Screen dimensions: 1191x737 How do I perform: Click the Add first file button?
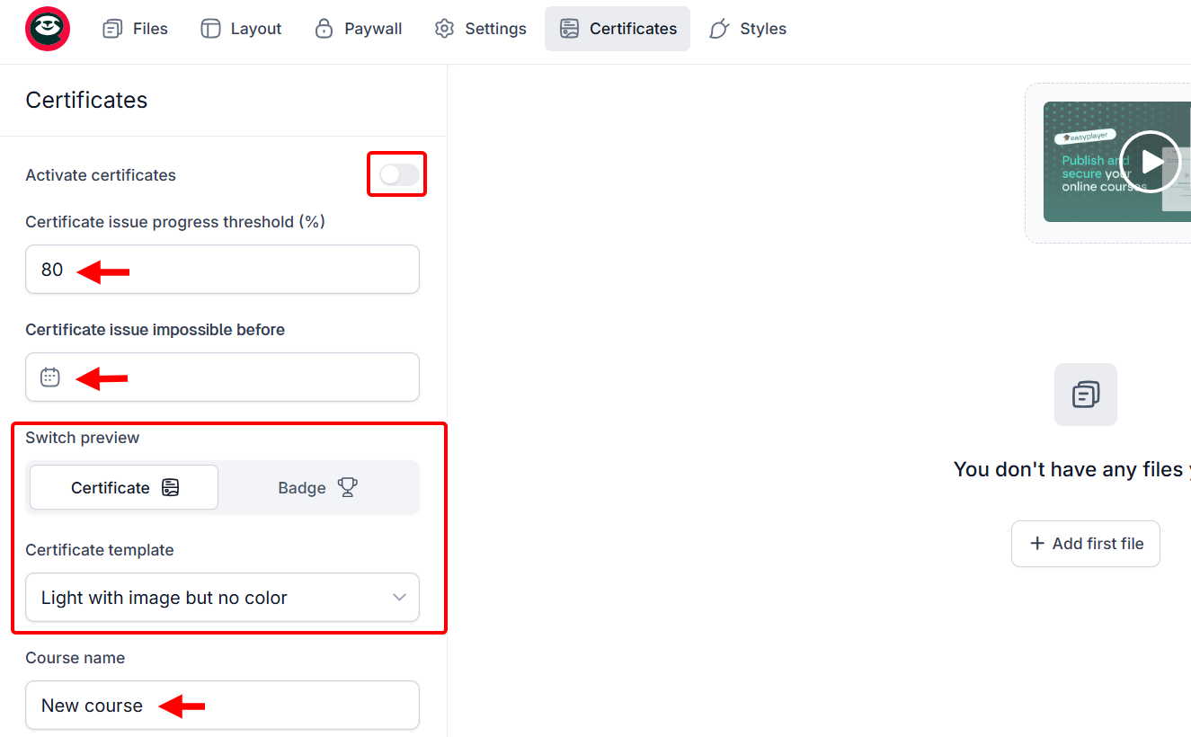point(1085,543)
